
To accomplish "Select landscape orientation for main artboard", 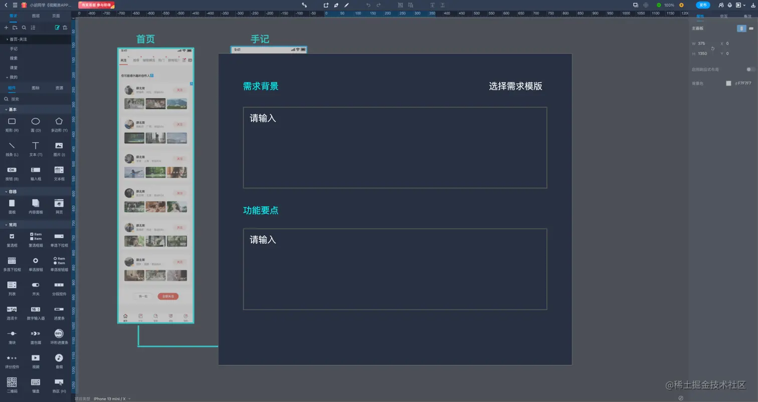I will point(751,29).
